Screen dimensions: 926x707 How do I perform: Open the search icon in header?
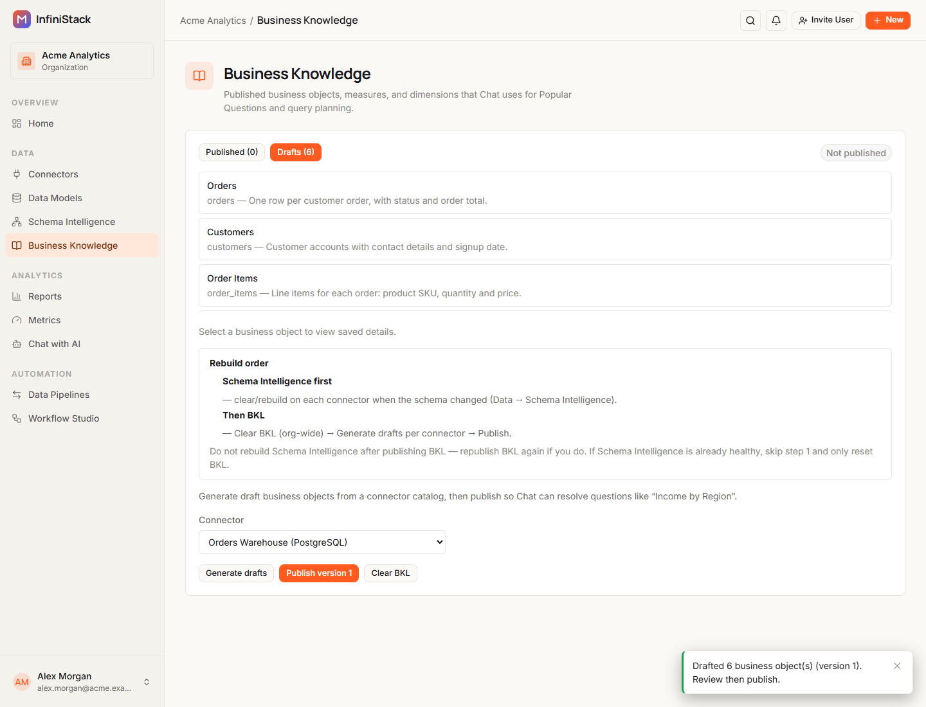pyautogui.click(x=750, y=21)
